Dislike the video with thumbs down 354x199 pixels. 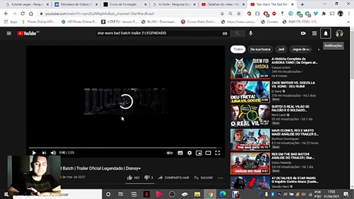pyautogui.click(x=149, y=178)
